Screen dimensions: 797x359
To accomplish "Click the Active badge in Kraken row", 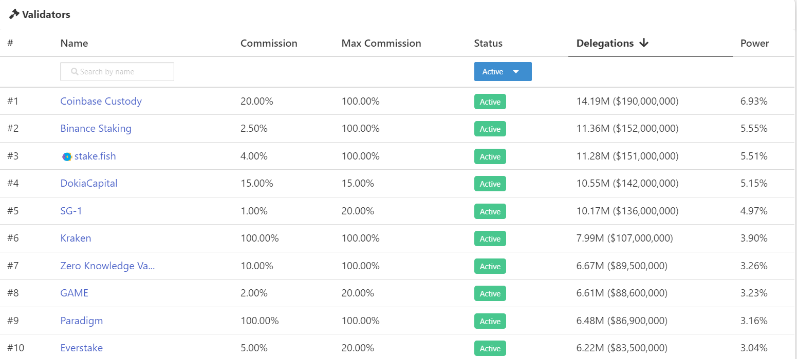I will pyautogui.click(x=490, y=238).
